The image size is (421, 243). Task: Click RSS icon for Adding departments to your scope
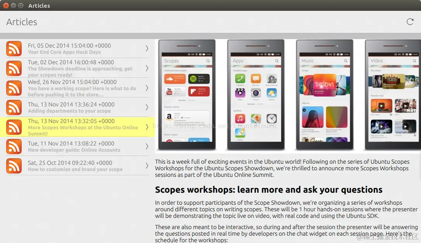pyautogui.click(x=14, y=108)
